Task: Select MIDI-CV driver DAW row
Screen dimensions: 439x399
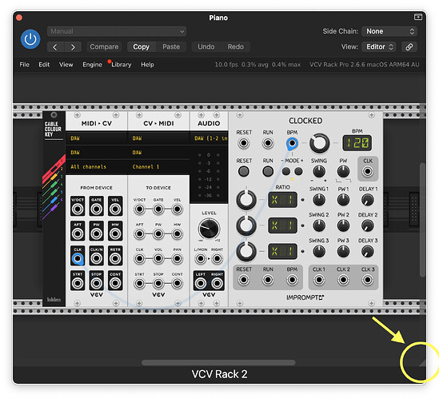Action: click(x=97, y=138)
